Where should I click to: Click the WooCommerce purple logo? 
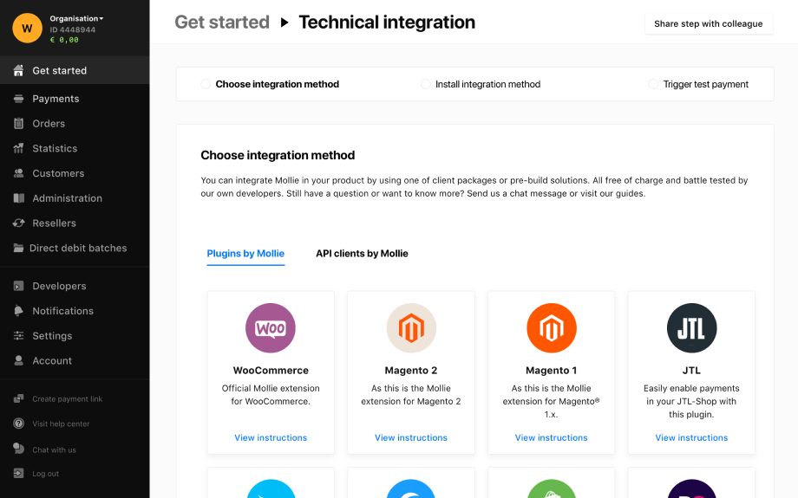coord(271,328)
